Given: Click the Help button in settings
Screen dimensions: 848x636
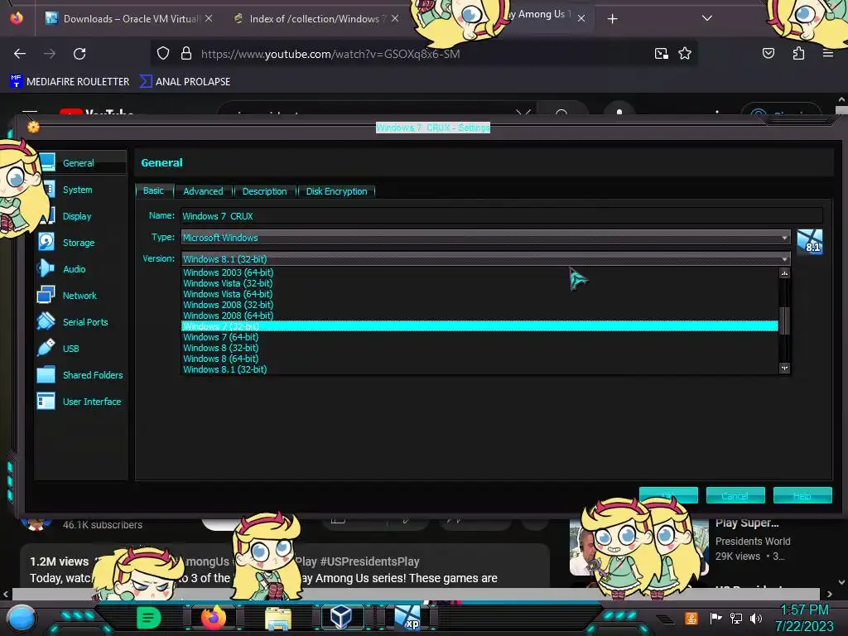Looking at the screenshot, I should pyautogui.click(x=802, y=495).
